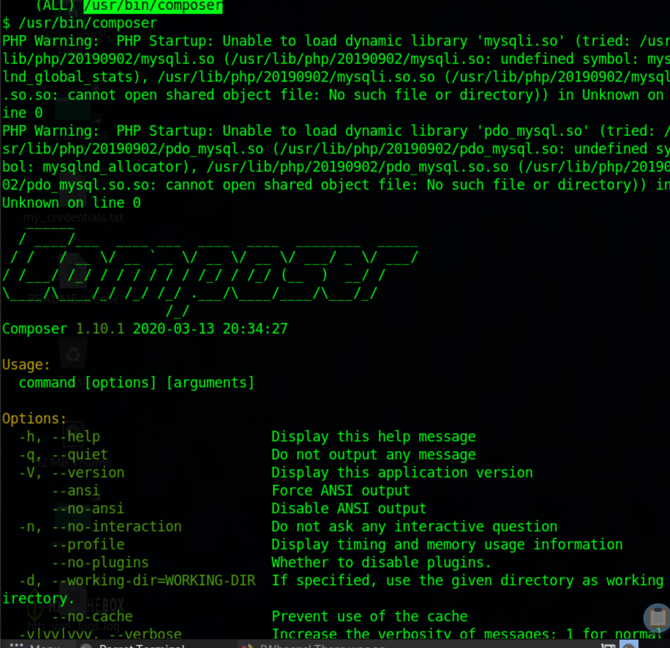Click 'Do not output any message' description

click(x=374, y=455)
